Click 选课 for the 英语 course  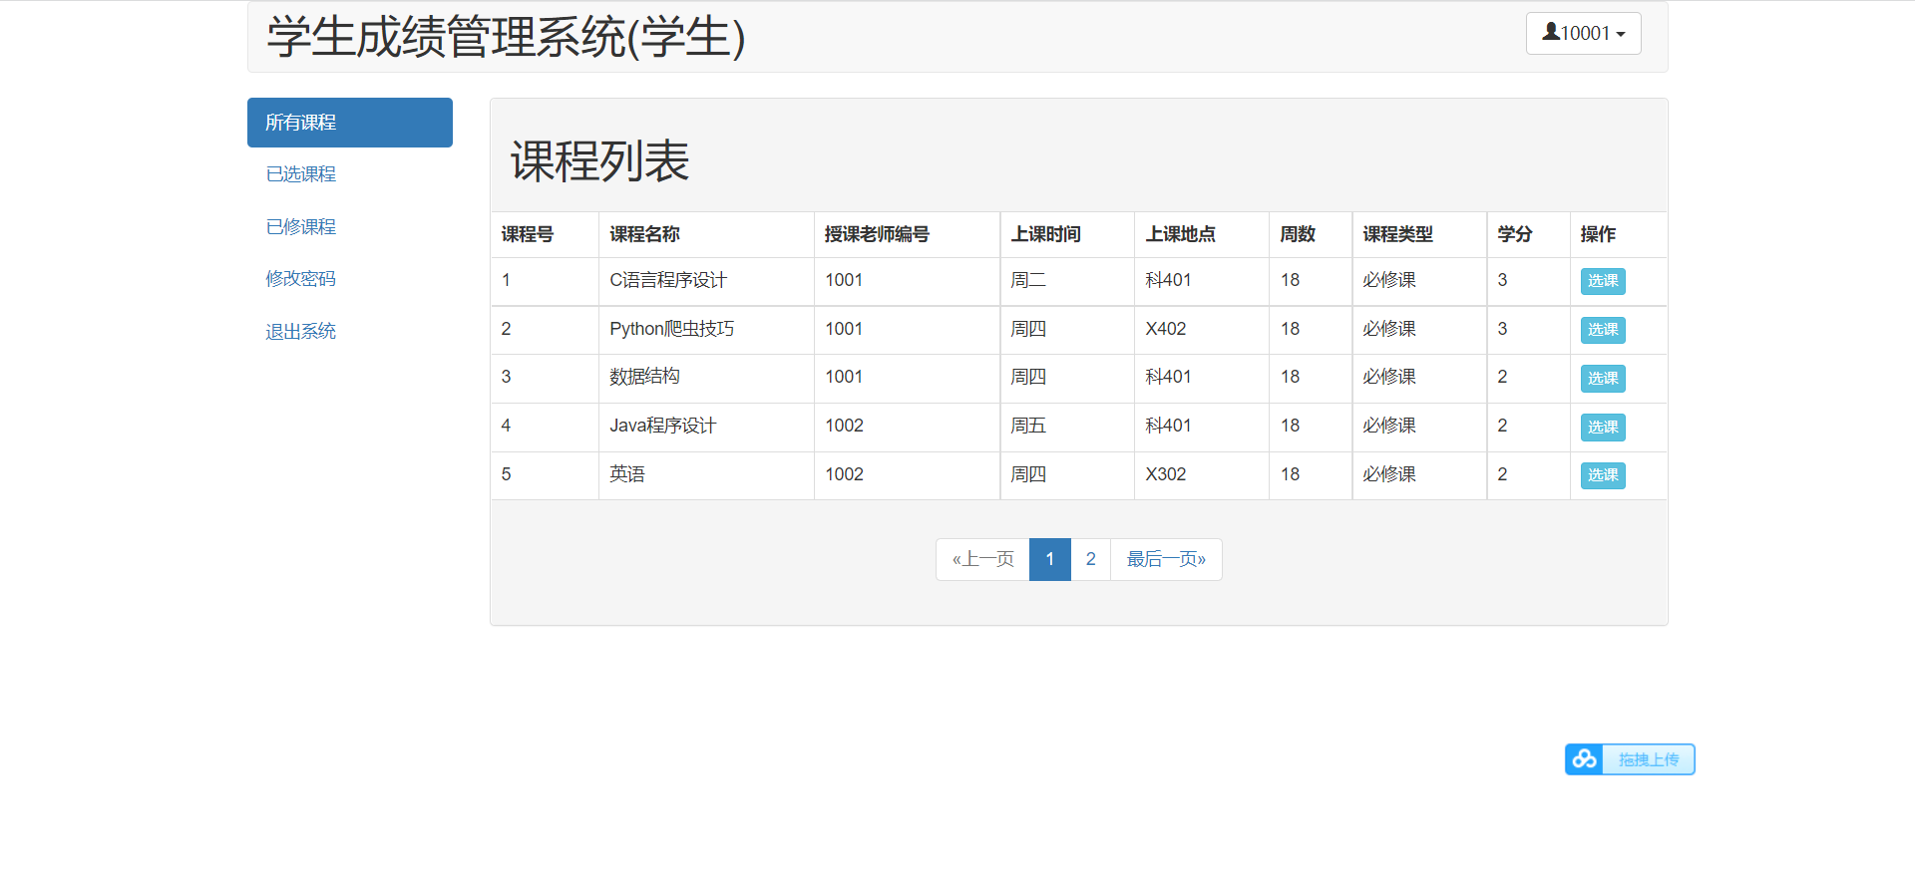click(1603, 475)
